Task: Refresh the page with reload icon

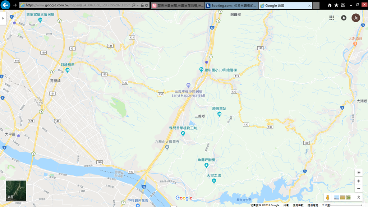Action: pos(147,5)
